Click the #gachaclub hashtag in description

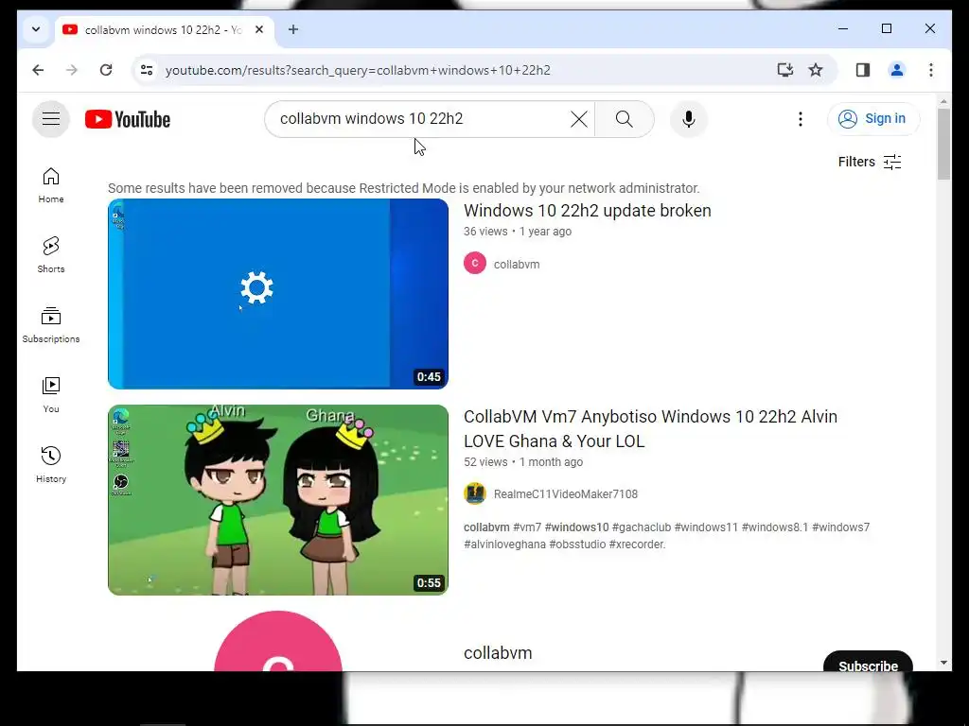tap(641, 527)
